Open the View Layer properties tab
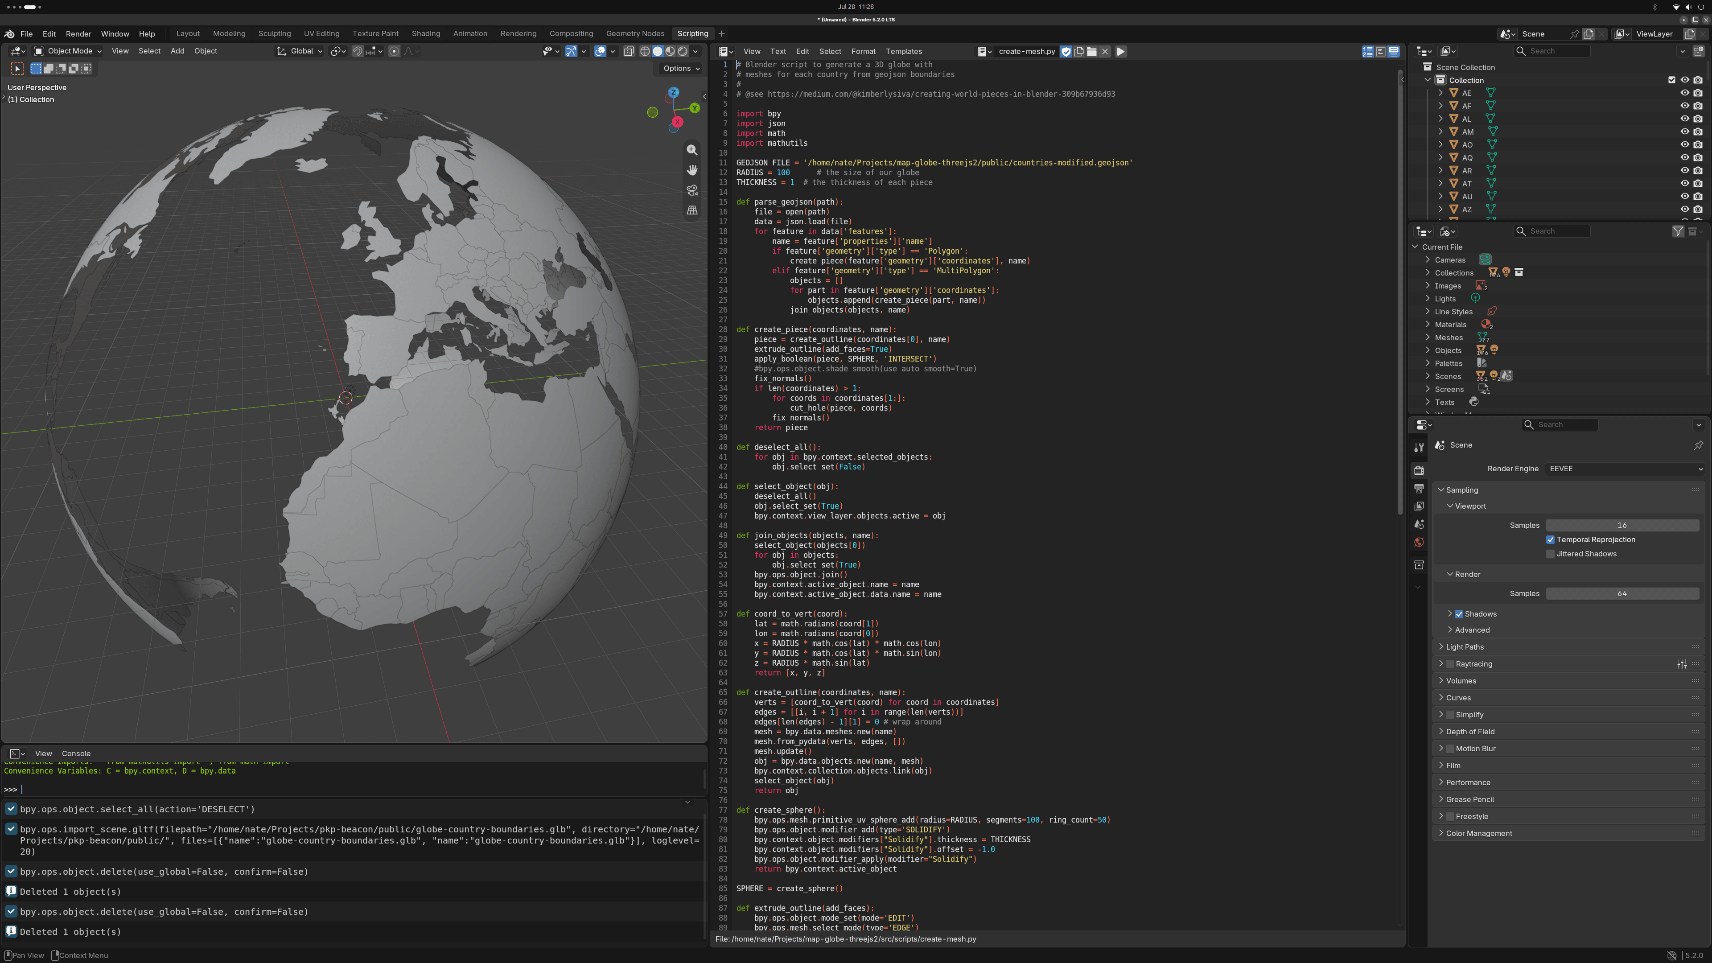 pos(1419,506)
